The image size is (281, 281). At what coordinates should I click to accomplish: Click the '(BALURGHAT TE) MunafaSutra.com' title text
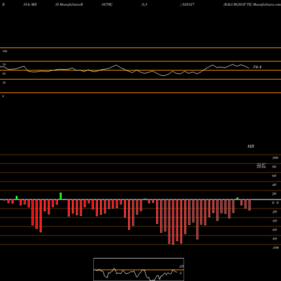coord(252,4)
